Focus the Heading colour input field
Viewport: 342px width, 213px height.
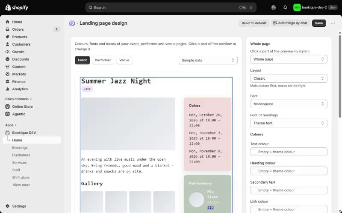289,171
